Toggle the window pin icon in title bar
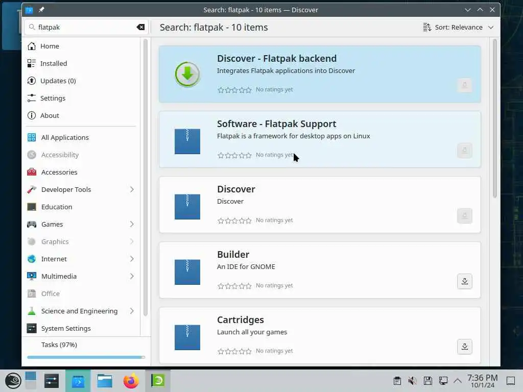 point(41,10)
